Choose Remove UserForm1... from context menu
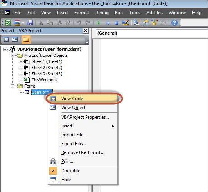This screenshot has height=192, width=208. click(83, 152)
